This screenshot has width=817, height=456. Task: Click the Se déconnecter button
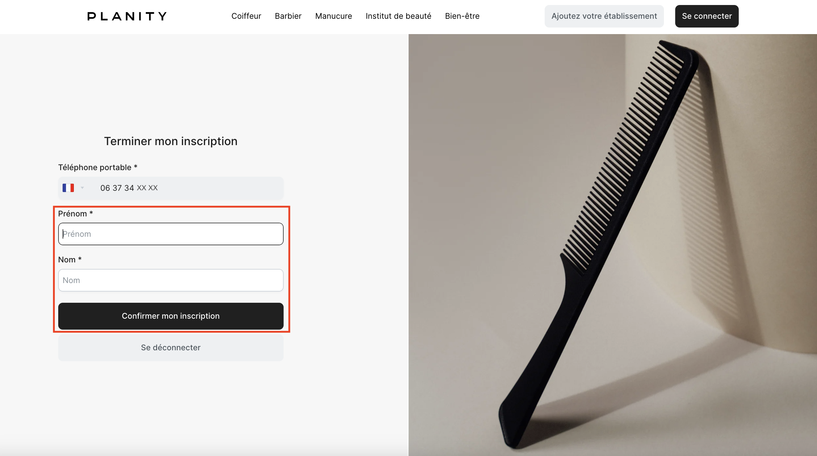pos(171,347)
